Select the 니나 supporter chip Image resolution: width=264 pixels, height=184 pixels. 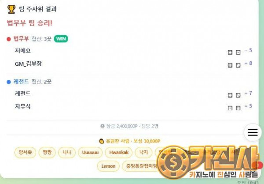coord(67,152)
